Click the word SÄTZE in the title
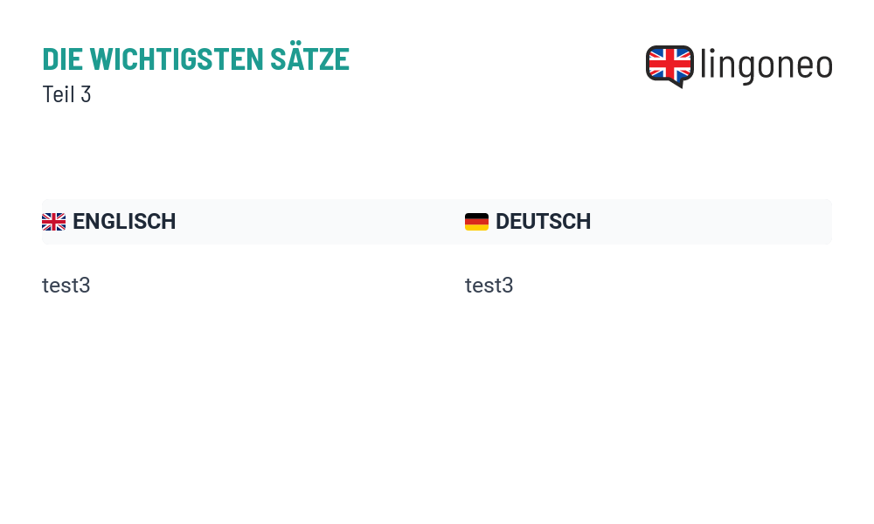 pyautogui.click(x=310, y=58)
